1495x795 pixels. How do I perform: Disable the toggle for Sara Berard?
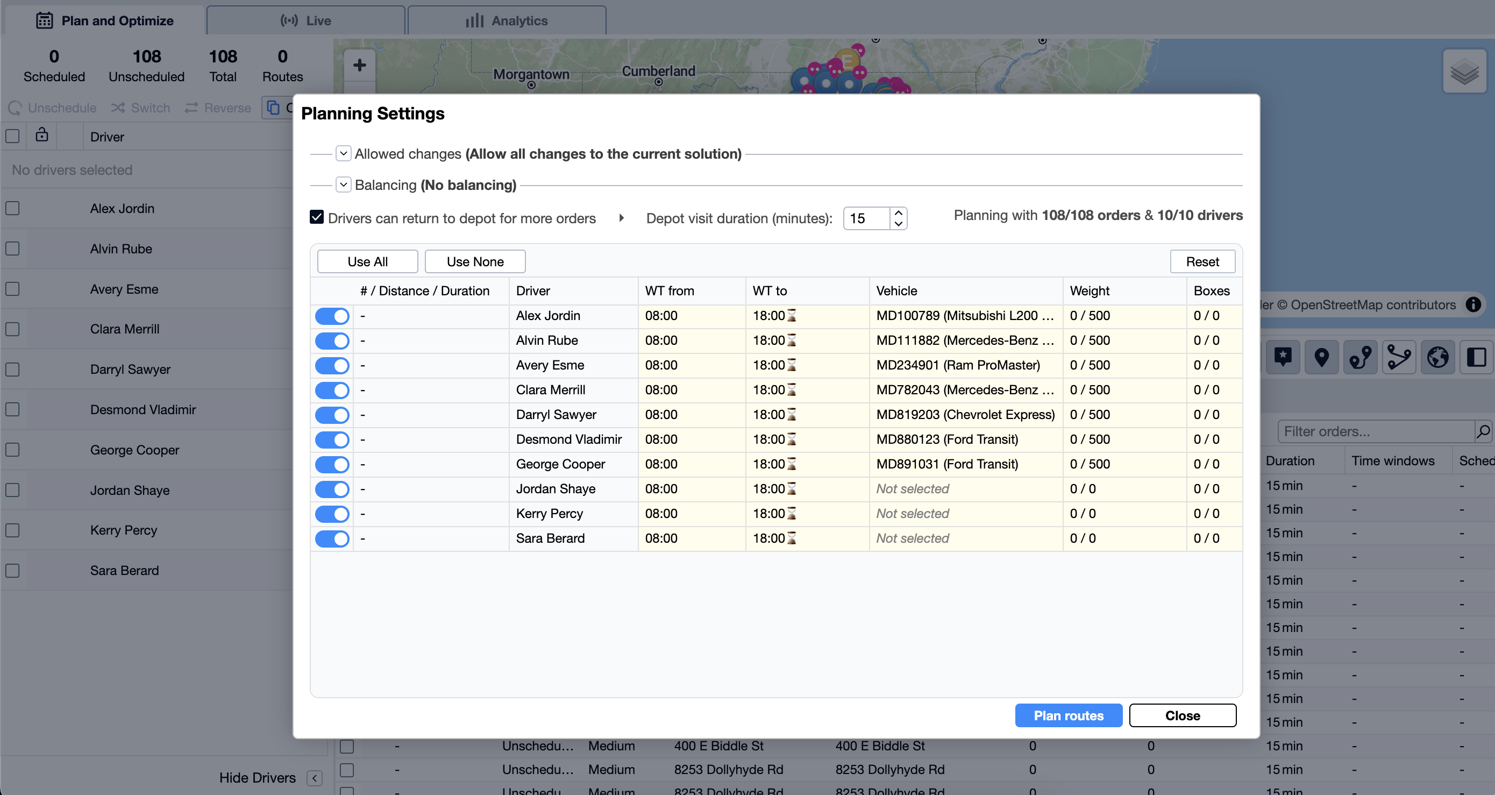(x=331, y=538)
